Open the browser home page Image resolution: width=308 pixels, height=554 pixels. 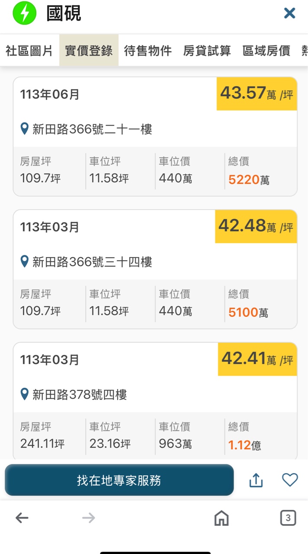[221, 518]
